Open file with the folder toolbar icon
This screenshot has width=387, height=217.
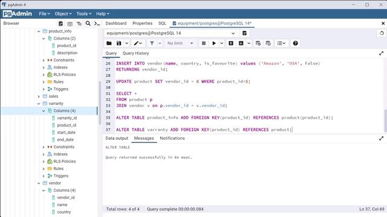point(109,43)
